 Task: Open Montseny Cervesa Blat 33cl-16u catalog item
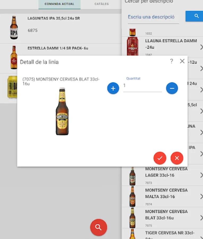click(162, 218)
